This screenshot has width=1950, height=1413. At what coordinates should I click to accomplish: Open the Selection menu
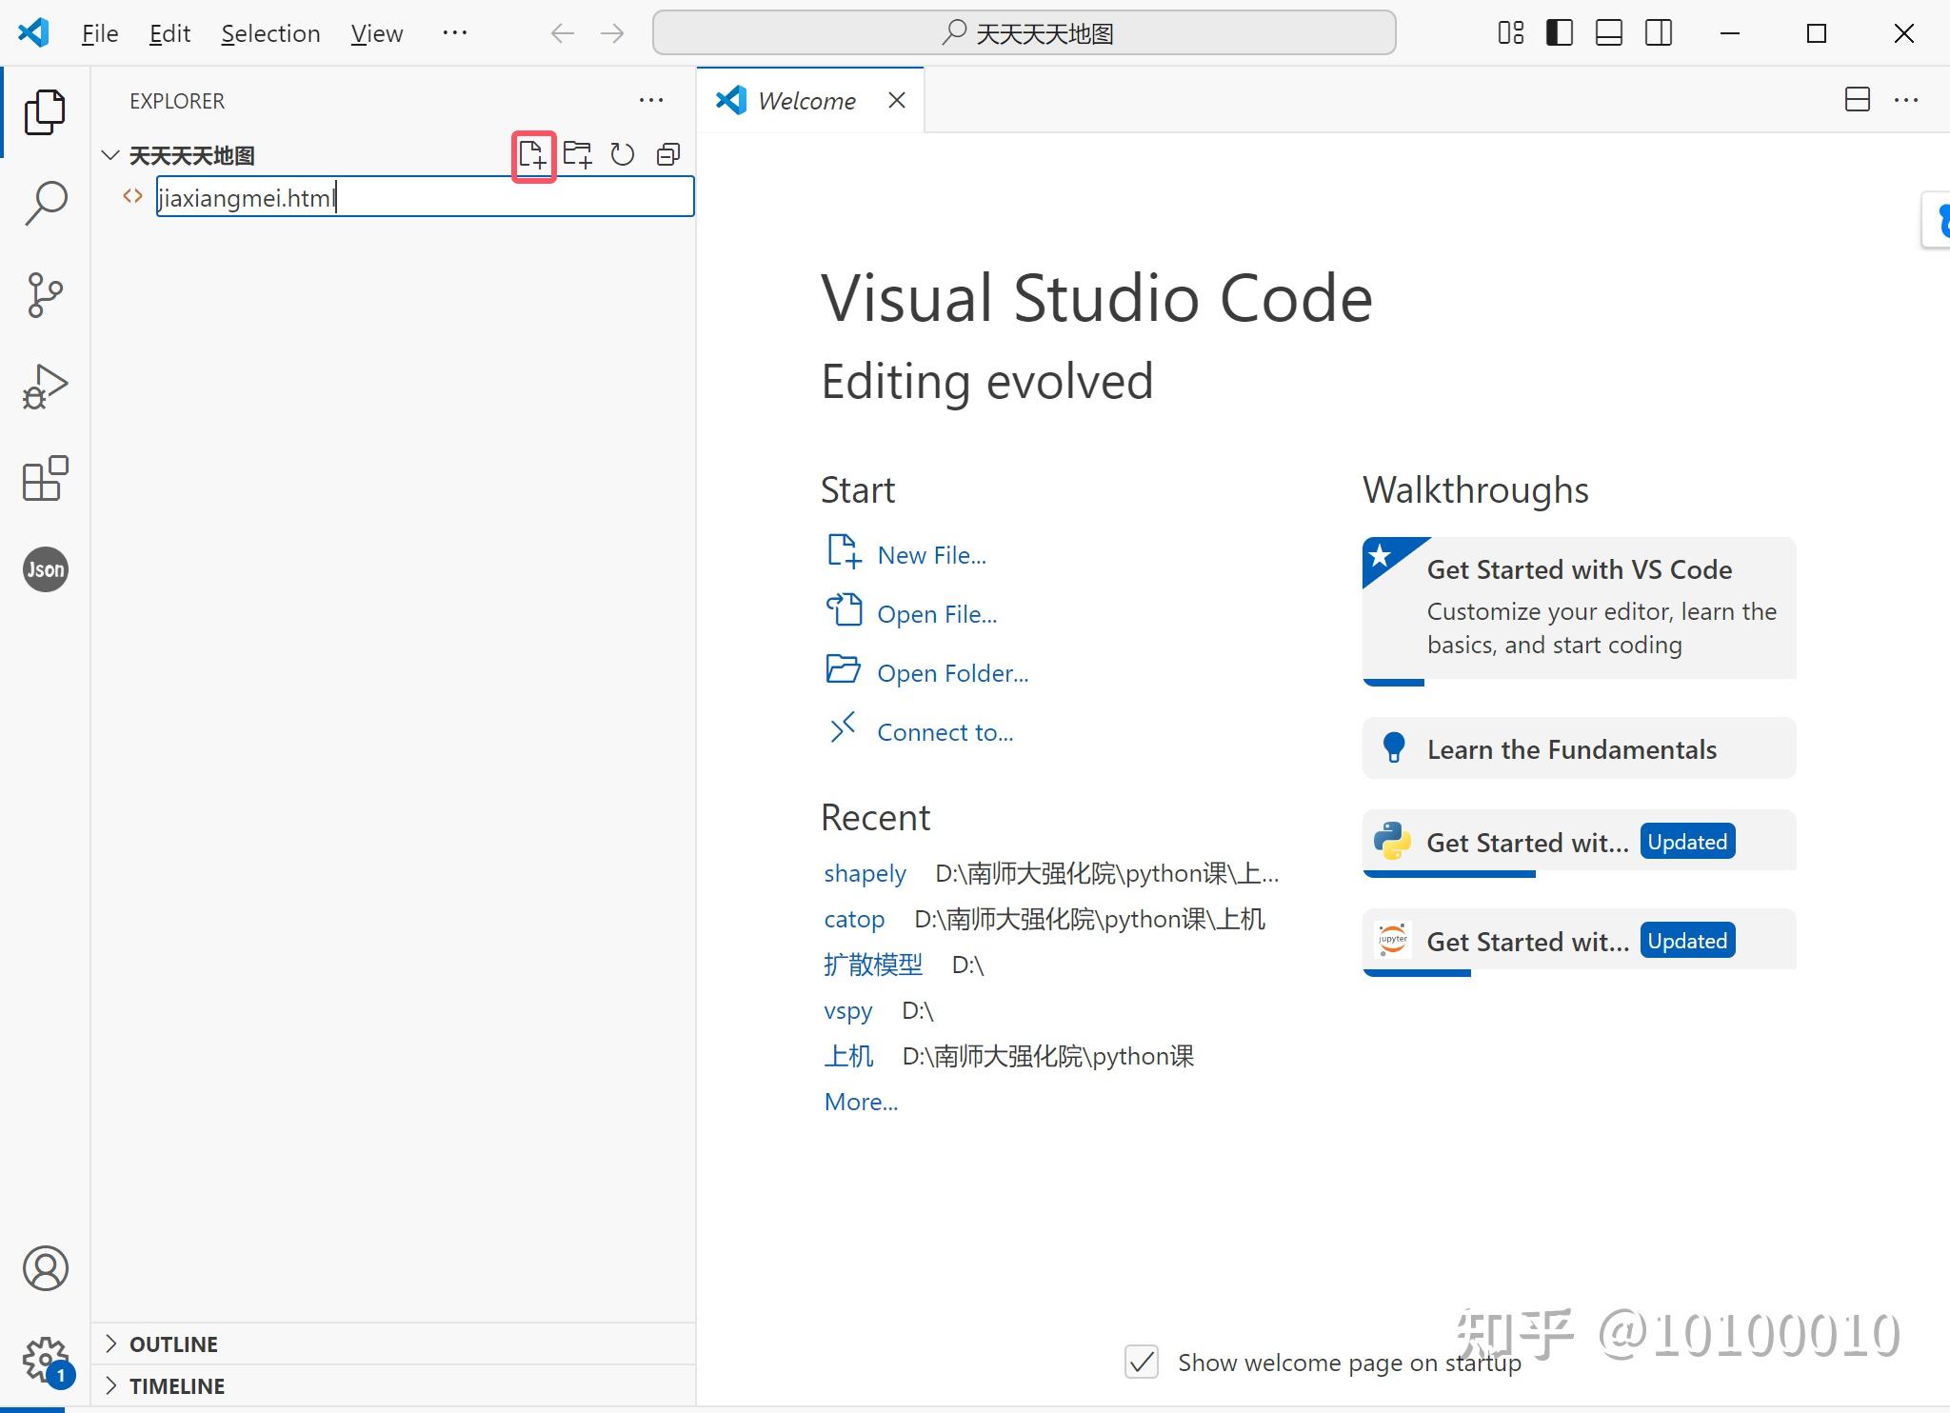click(270, 33)
